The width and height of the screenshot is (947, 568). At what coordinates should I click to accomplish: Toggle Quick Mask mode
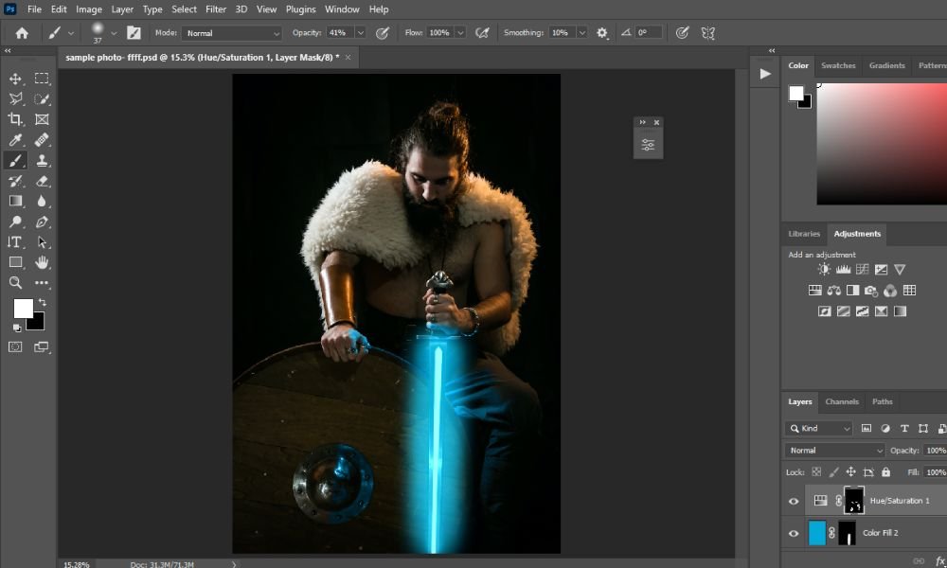(x=15, y=347)
